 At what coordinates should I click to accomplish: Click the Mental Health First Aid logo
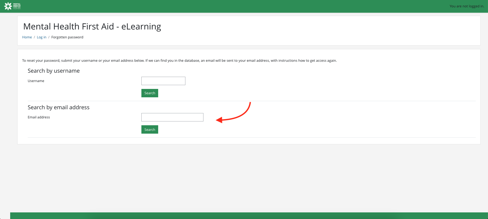[x=12, y=6]
